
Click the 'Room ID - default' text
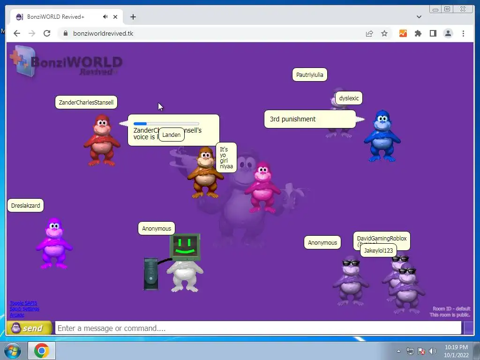click(451, 308)
